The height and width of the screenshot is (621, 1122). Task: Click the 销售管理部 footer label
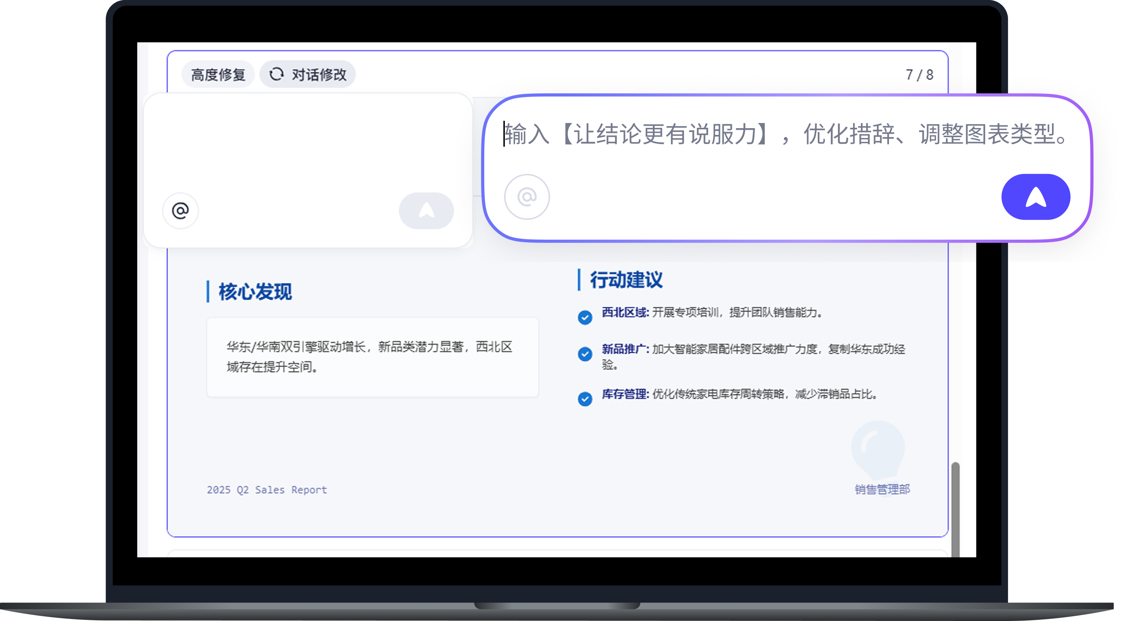(x=882, y=490)
